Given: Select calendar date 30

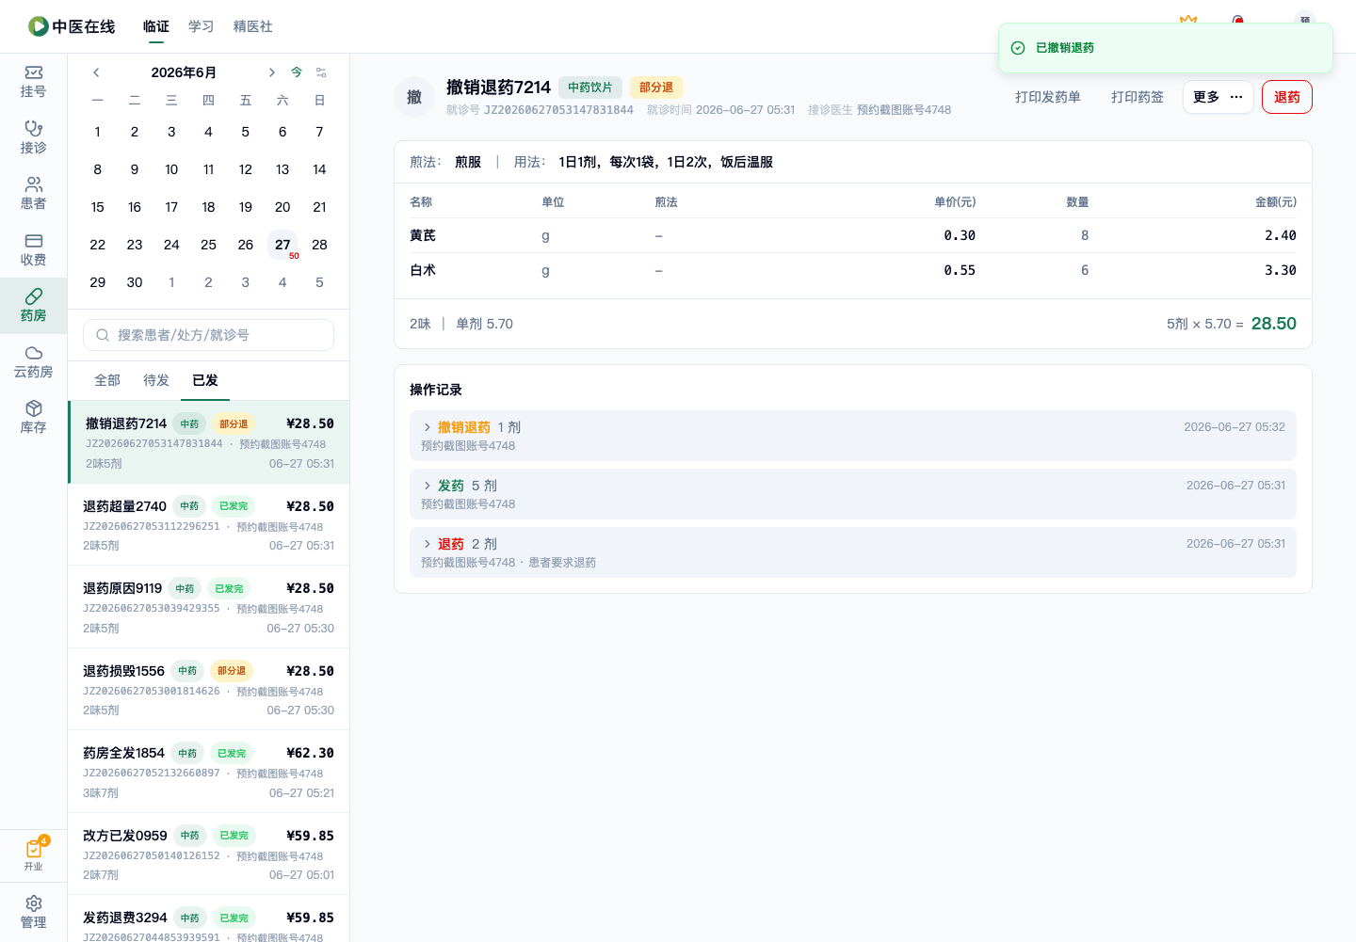Looking at the screenshot, I should coord(135,282).
